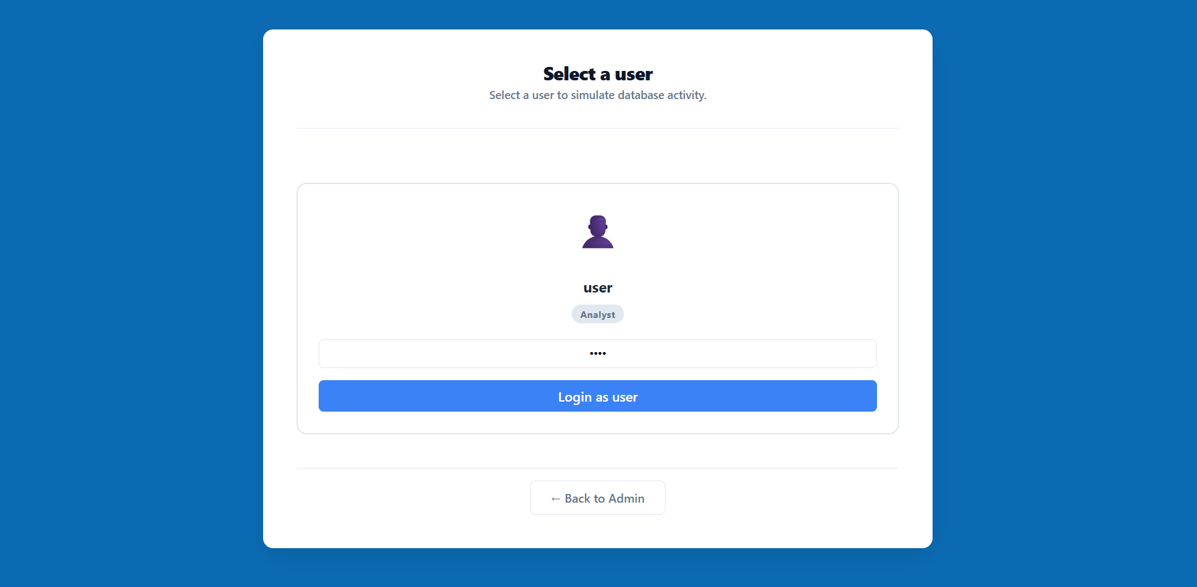Select the silhouette profile picture of user

[598, 232]
